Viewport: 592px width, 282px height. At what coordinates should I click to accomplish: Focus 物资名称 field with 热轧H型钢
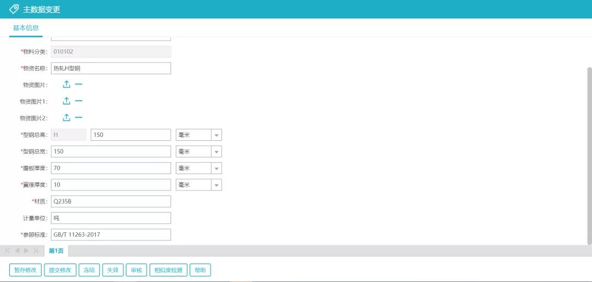(111, 68)
